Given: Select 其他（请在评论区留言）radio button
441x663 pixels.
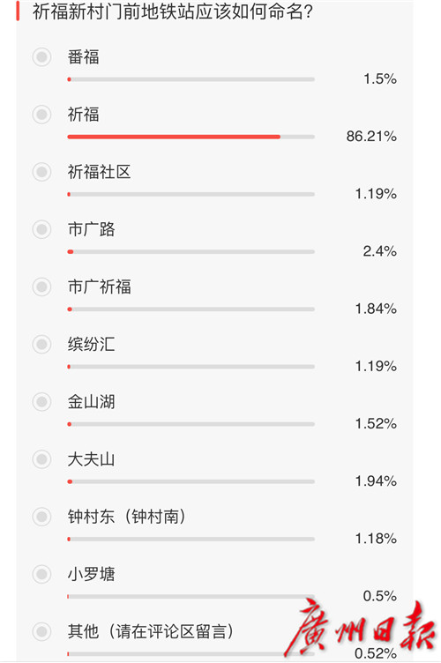Looking at the screenshot, I should 41,632.
